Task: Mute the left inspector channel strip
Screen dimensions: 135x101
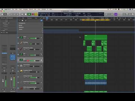Action: 3,89
